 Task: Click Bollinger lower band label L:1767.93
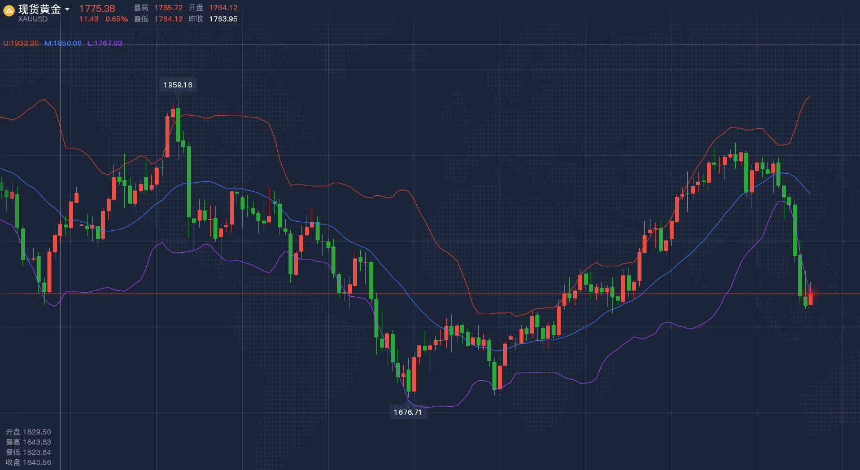pyautogui.click(x=105, y=43)
